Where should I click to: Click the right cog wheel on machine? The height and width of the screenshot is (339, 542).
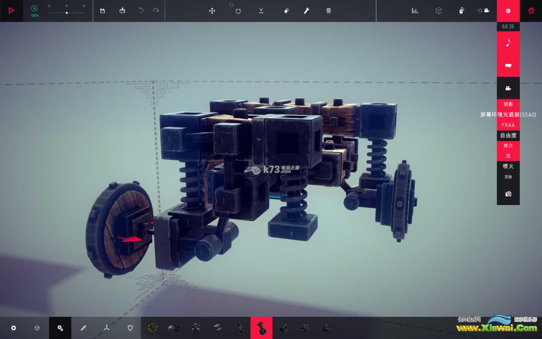pos(402,201)
